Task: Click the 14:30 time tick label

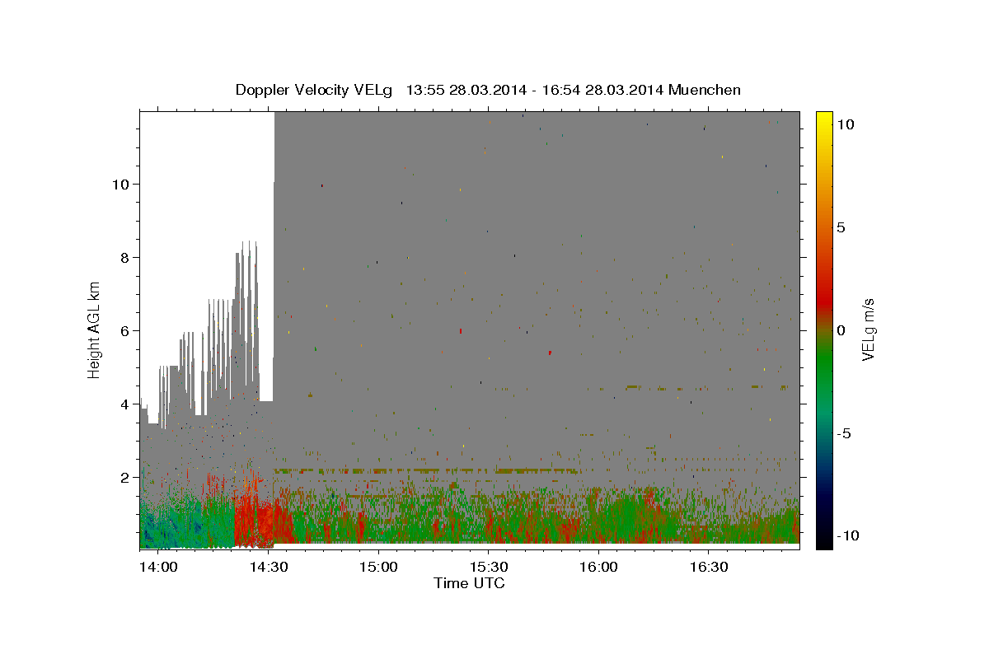Action: point(268,567)
